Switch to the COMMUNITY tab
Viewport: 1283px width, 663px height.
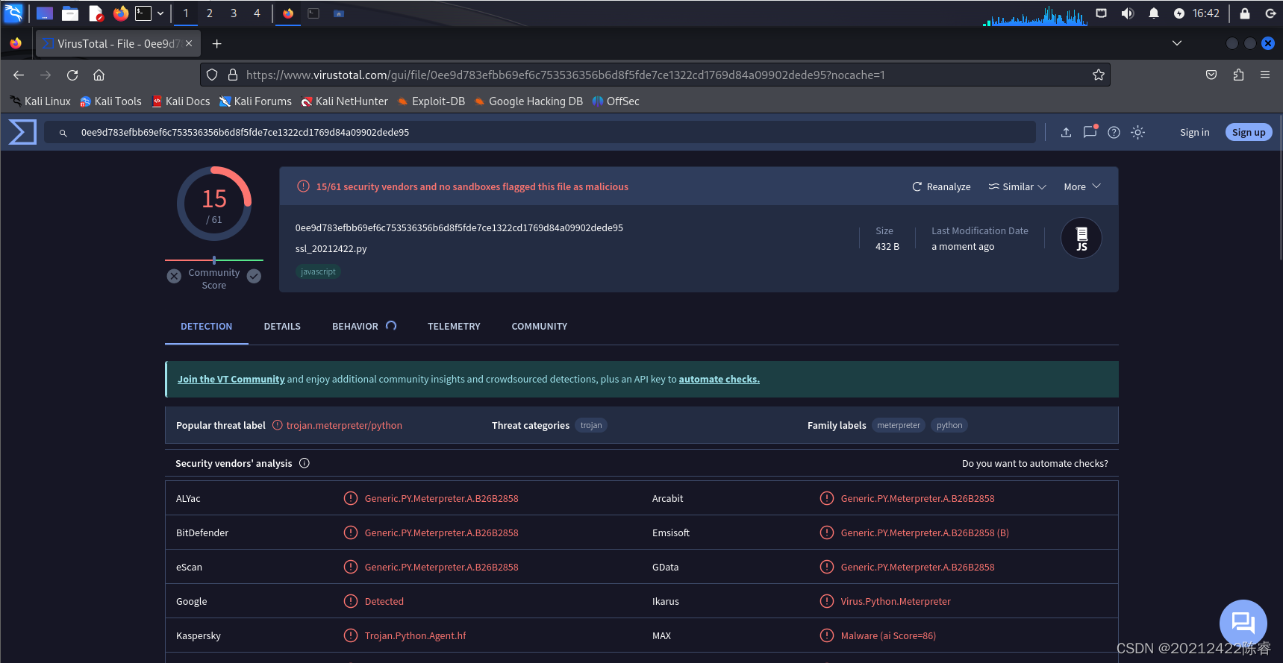(539, 327)
